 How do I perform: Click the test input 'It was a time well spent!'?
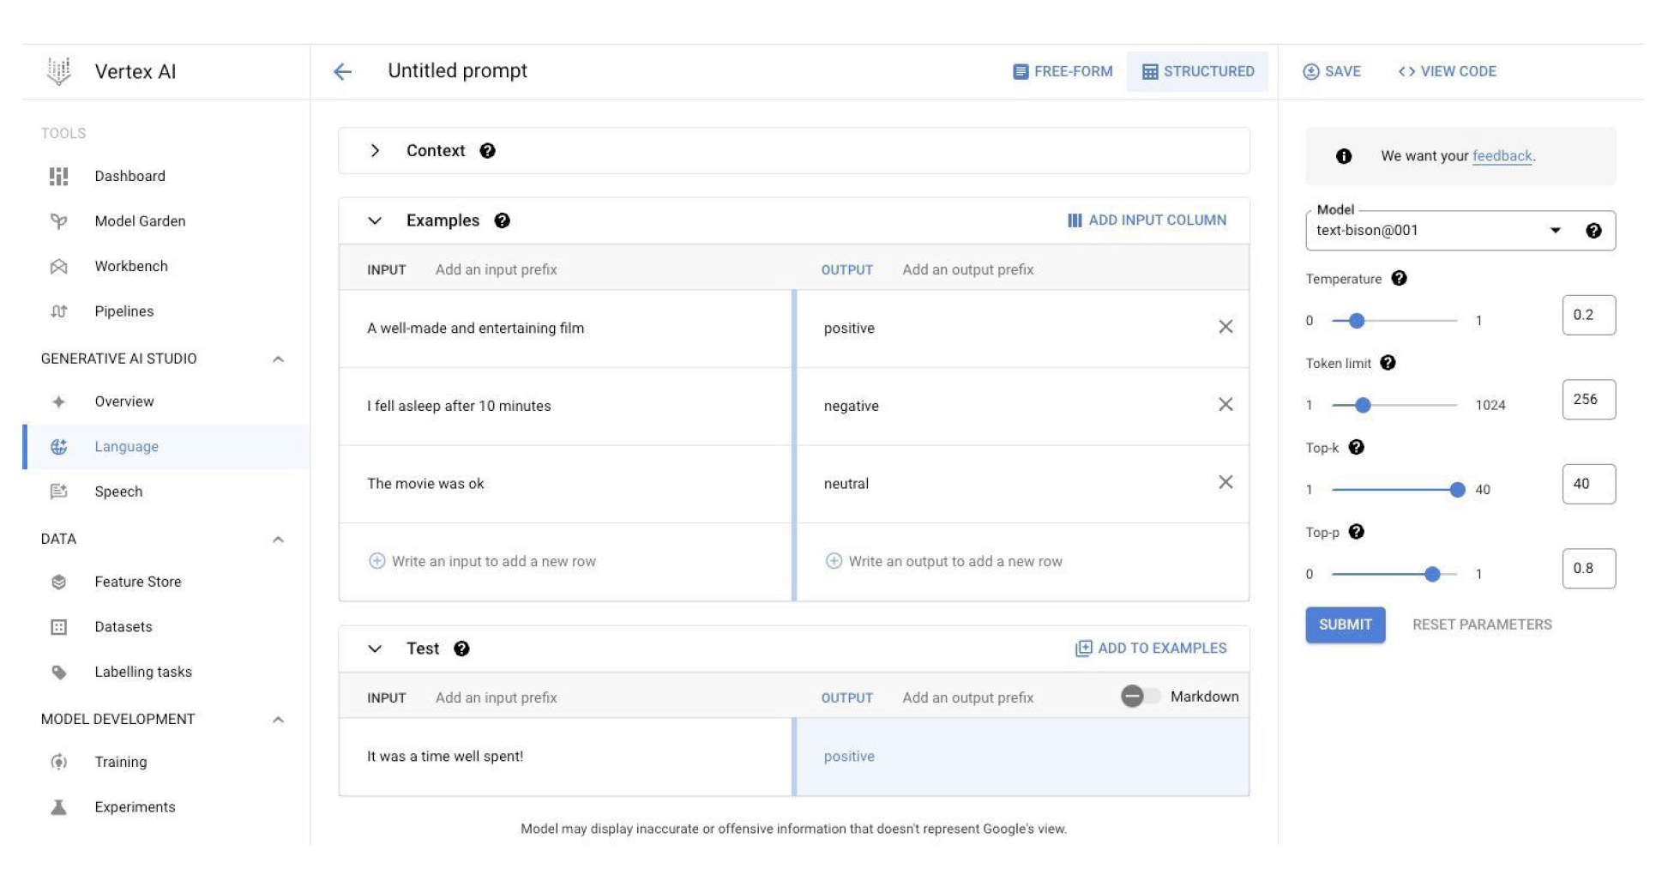point(445,757)
